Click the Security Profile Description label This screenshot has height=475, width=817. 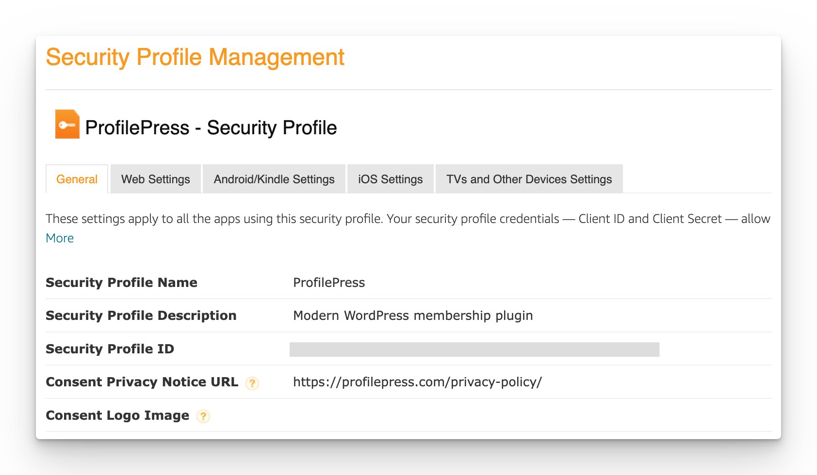141,316
